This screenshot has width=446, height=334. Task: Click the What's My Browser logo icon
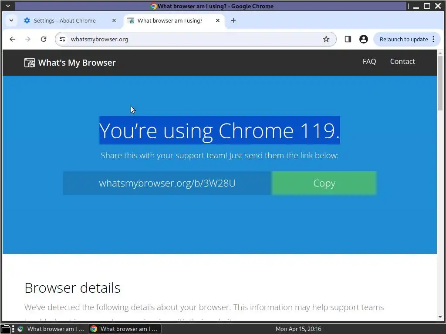coord(30,63)
